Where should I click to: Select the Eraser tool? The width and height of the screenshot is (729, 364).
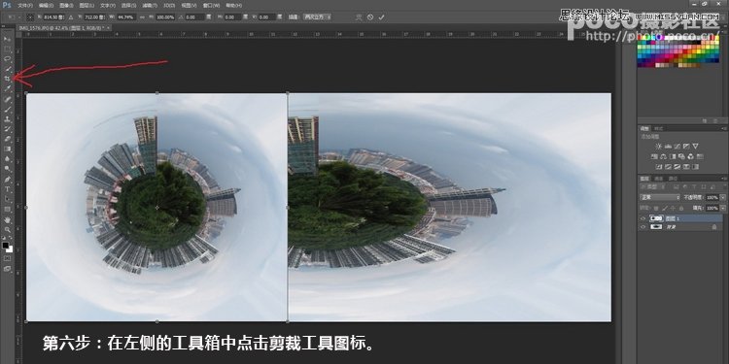coord(8,139)
